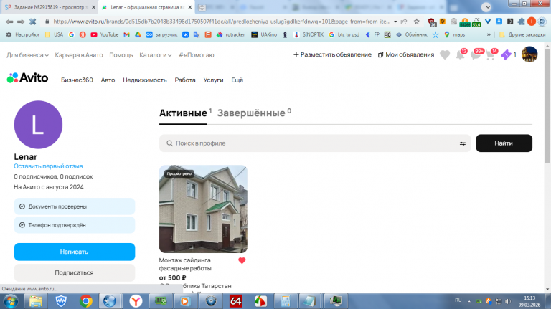Open Google Drive bookmark icon
Image resolution: width=551 pixels, height=309 pixels.
138,34
